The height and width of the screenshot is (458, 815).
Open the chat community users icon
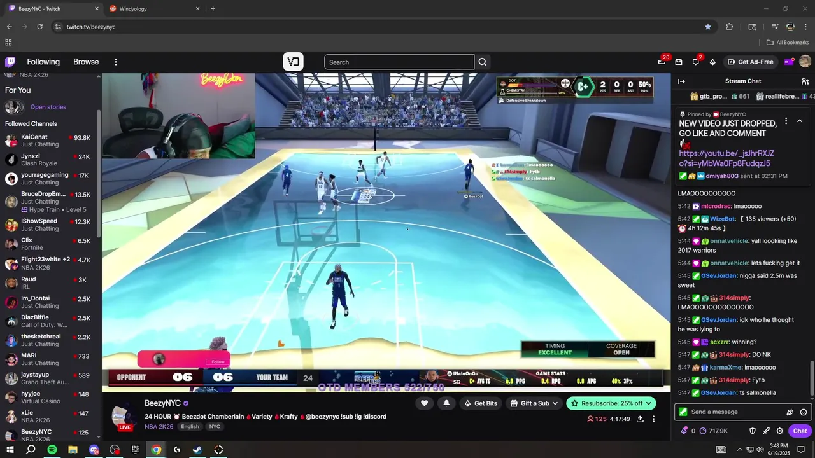point(805,81)
